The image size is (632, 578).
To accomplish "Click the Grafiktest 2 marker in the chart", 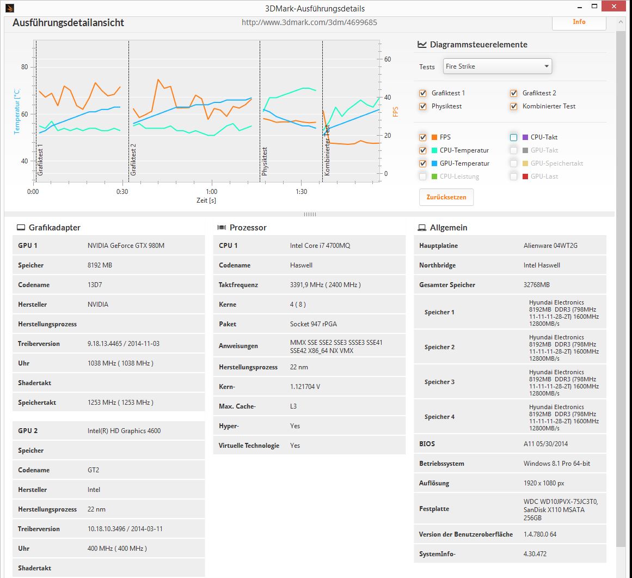I will 133,160.
